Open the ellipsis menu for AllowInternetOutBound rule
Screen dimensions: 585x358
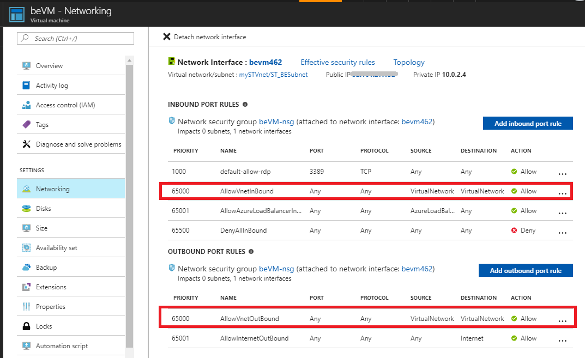[562, 341]
